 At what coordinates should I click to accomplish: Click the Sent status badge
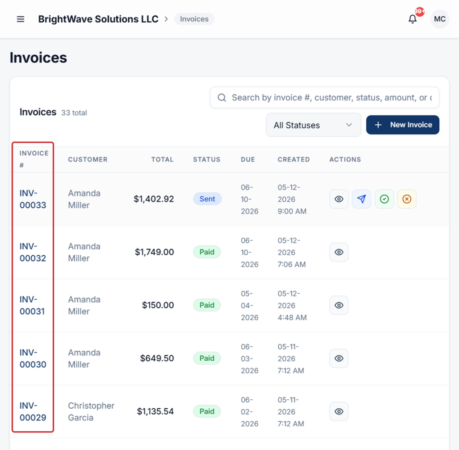[207, 199]
